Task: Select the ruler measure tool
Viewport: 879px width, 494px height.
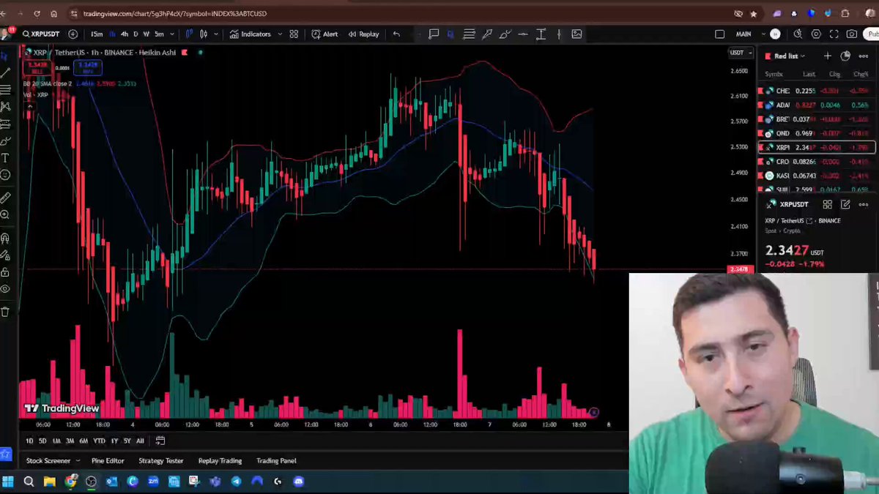Action: click(5, 198)
